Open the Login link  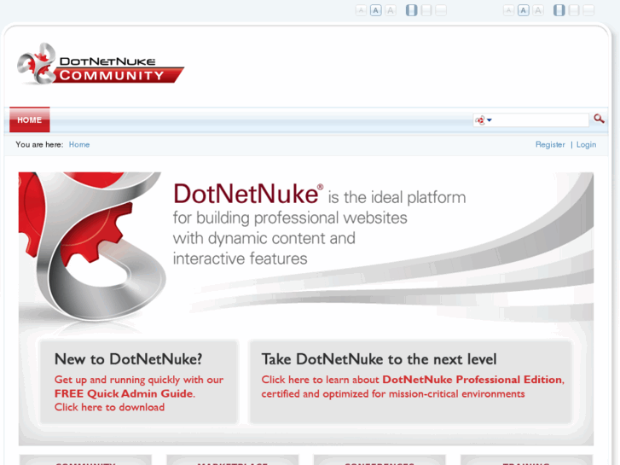tap(586, 144)
